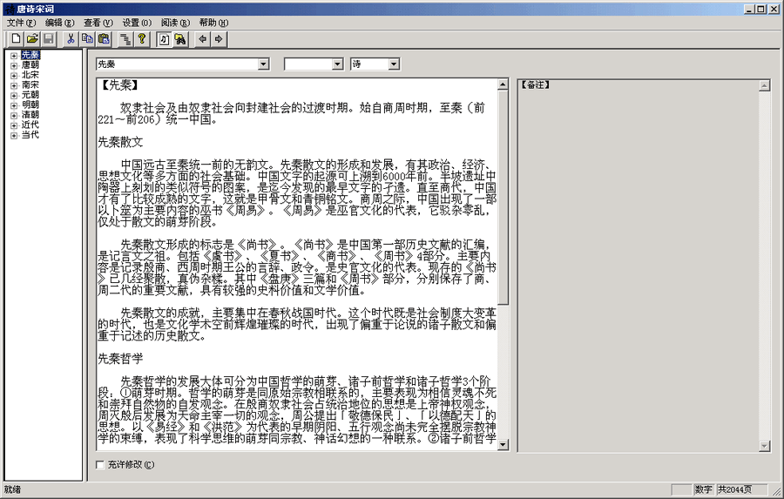
Task: Click inside the 【备注】 notes text area
Action: point(638,265)
